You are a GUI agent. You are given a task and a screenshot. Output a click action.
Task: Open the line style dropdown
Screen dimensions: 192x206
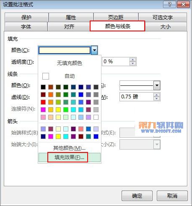click(x=157, y=85)
